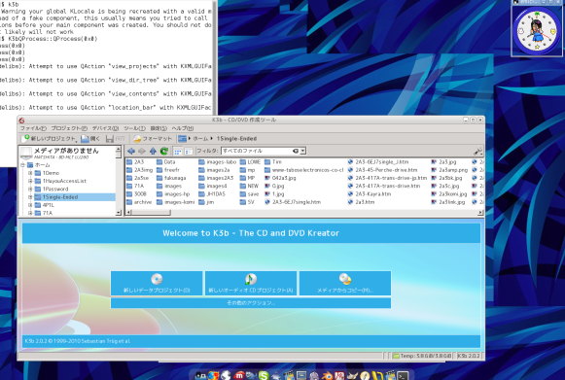Viewport: 565px width, 380px height.
Task: Click the その他のアクション (more actions) button
Action: pyautogui.click(x=251, y=303)
